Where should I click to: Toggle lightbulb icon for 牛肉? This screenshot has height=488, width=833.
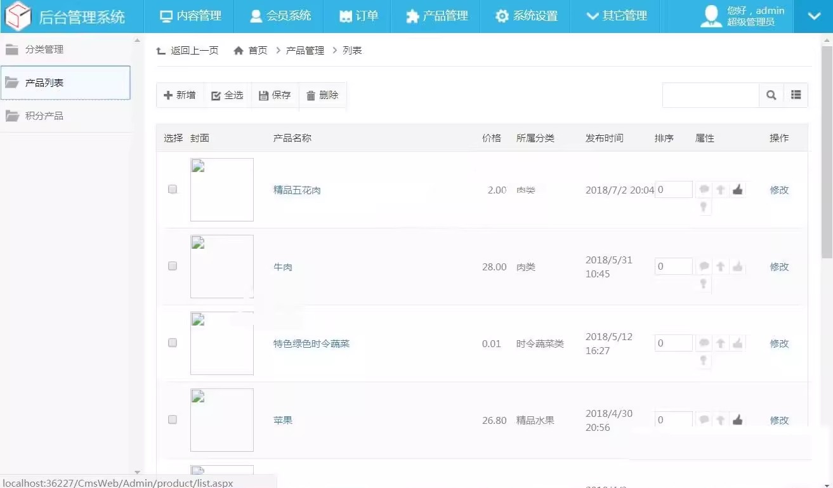click(x=704, y=284)
